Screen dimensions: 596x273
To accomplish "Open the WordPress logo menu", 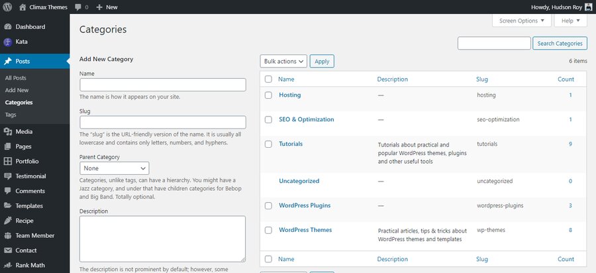I will [7, 7].
